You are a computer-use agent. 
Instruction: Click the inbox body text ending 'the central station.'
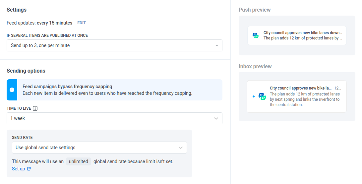pyautogui.click(x=305, y=99)
